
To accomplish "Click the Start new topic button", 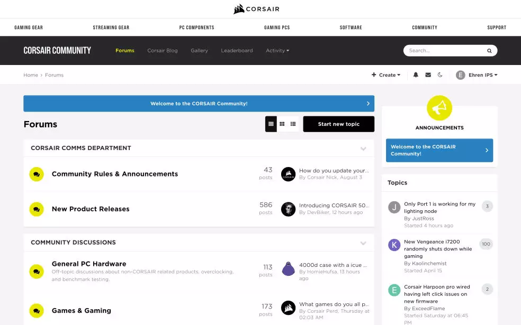I will pos(338,124).
